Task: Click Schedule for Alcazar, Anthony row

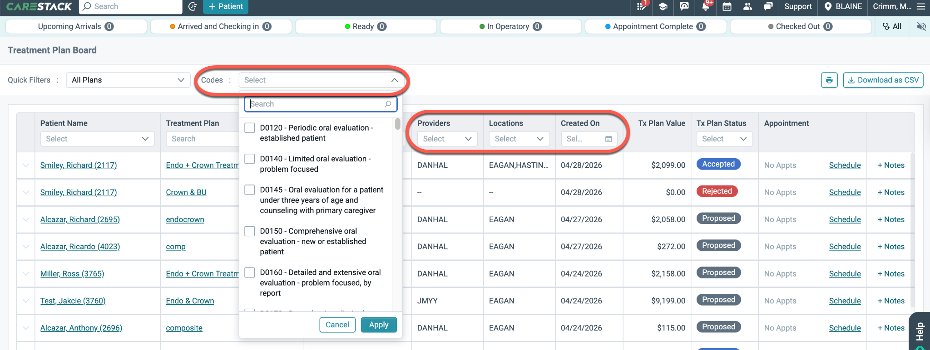Action: pos(845,328)
